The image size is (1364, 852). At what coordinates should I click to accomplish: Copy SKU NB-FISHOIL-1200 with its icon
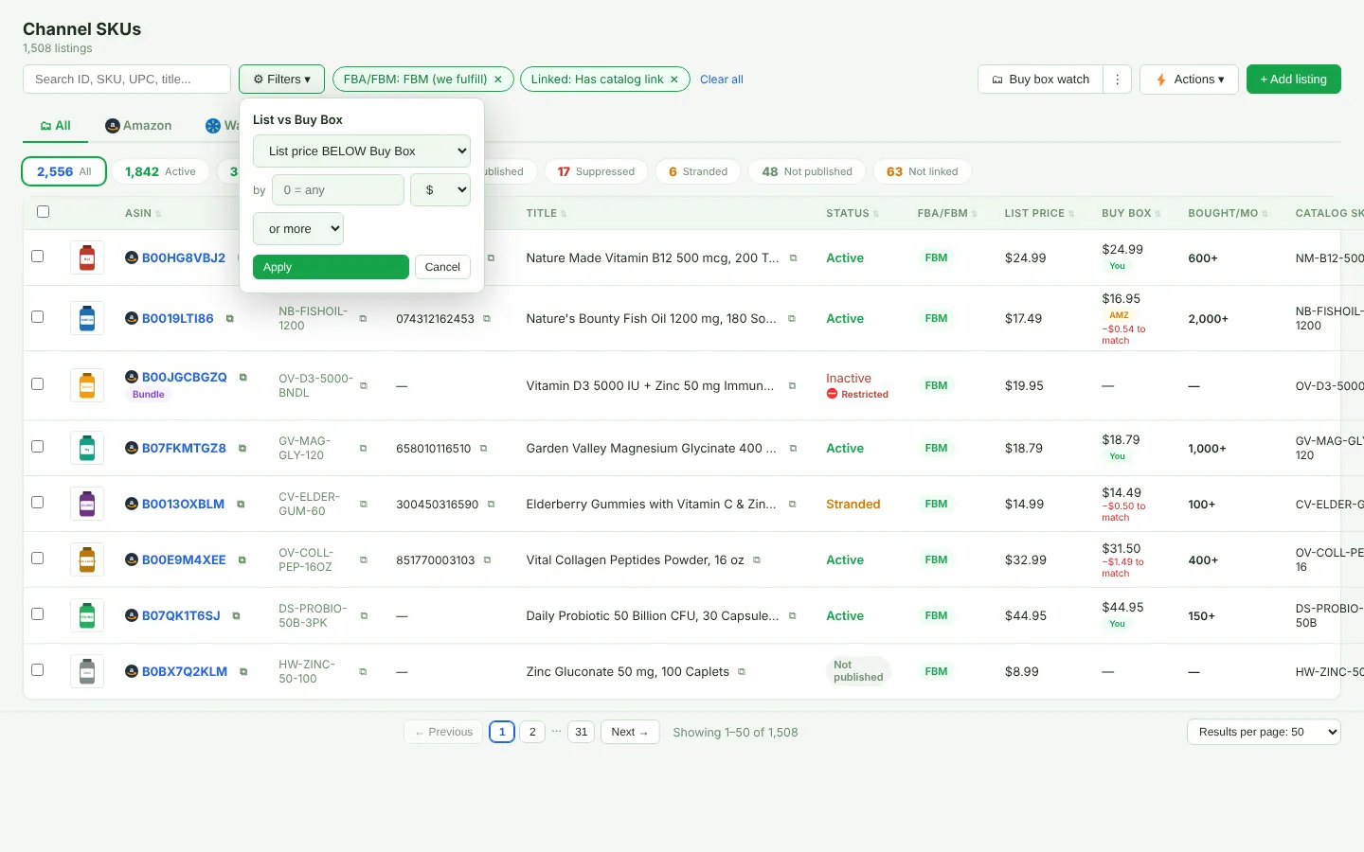point(363,319)
